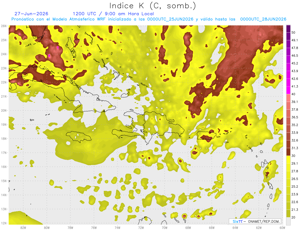
Task: Click the "60W" longitude label
Action: (x=282, y=228)
